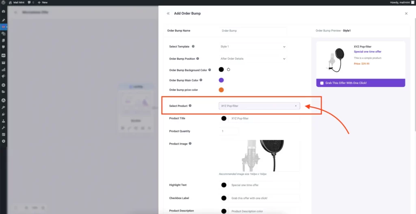Open the Products archive-box sidebar icon

coord(3,63)
